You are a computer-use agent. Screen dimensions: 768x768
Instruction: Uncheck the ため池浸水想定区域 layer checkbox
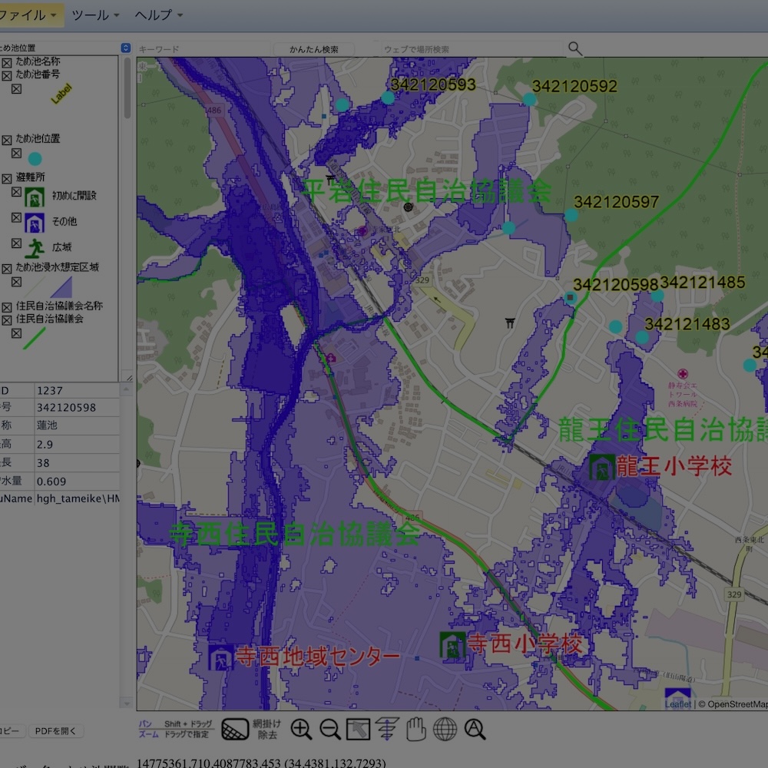(x=7, y=269)
